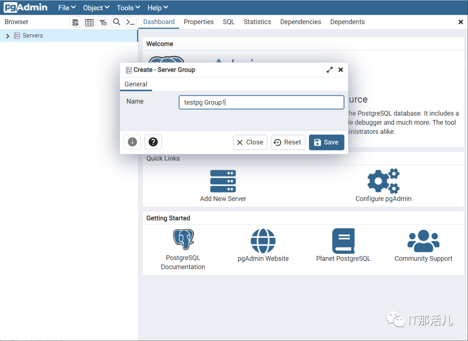Click the pgAdmin logo

click(x=26, y=7)
